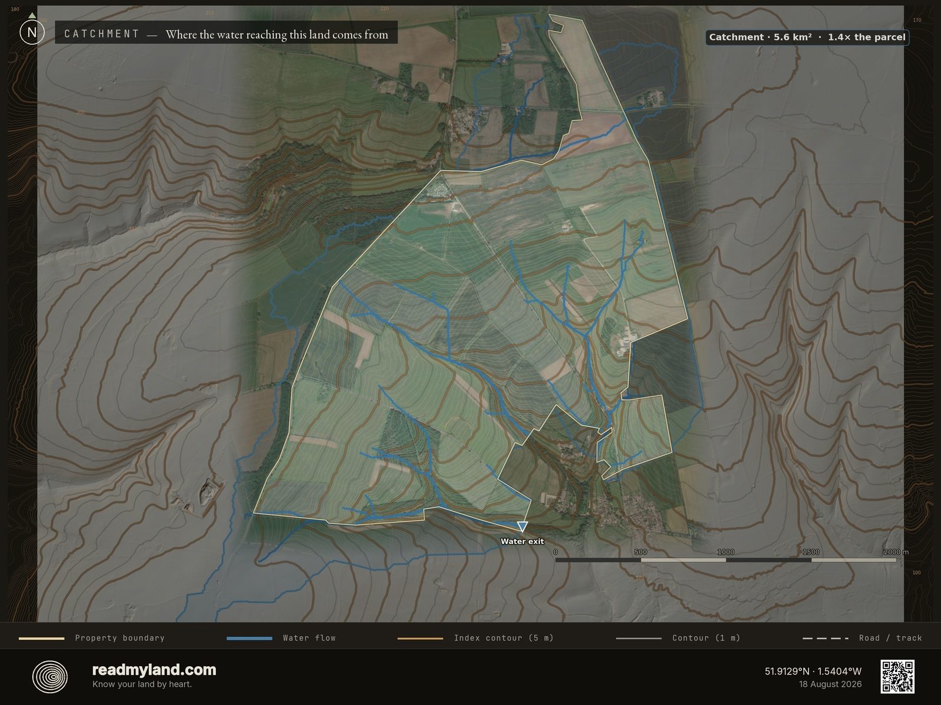Viewport: 941px width, 705px height.
Task: Click the dashed Road / track legend line
Action: (826, 638)
